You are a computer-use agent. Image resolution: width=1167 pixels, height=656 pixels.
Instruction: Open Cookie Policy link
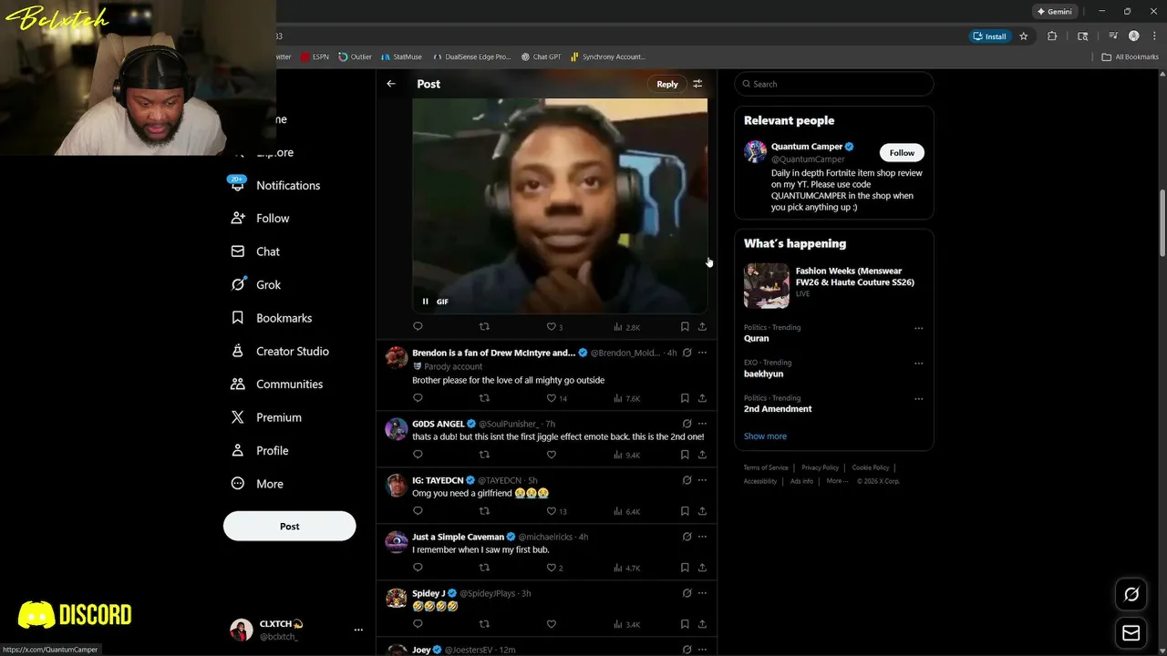coord(871,467)
